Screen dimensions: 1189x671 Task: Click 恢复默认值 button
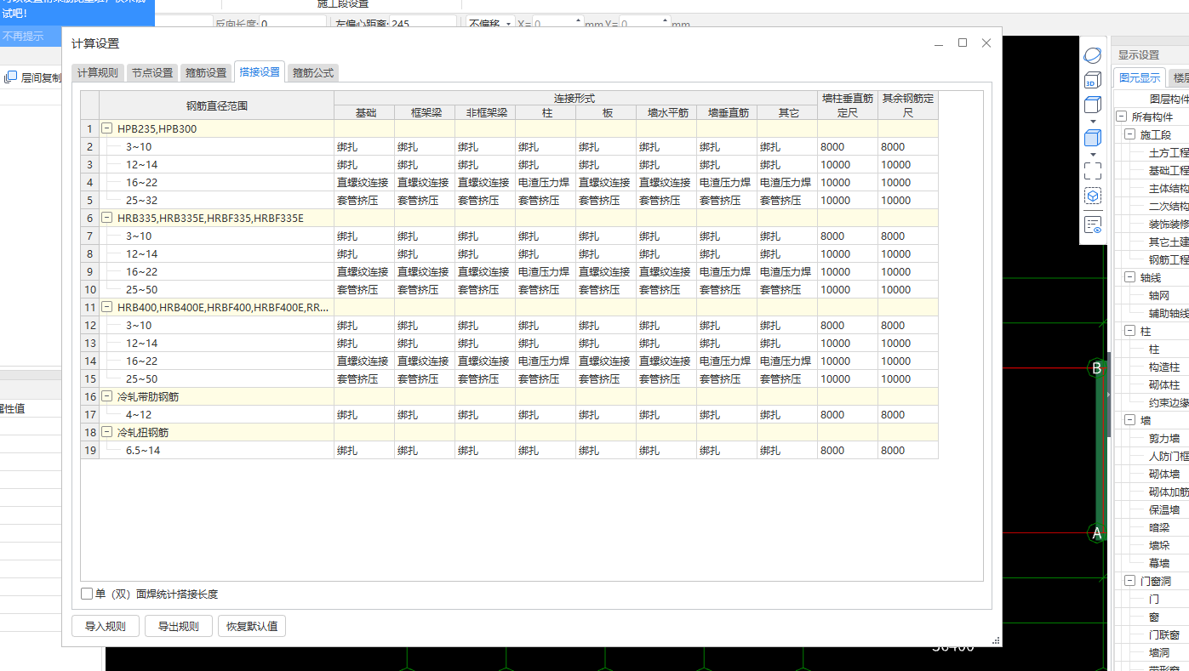pos(252,627)
